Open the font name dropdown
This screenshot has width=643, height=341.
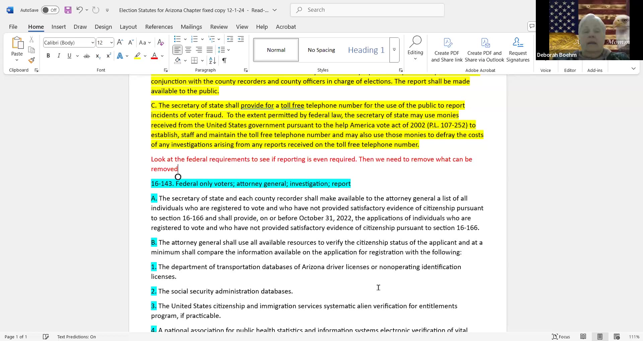point(92,42)
